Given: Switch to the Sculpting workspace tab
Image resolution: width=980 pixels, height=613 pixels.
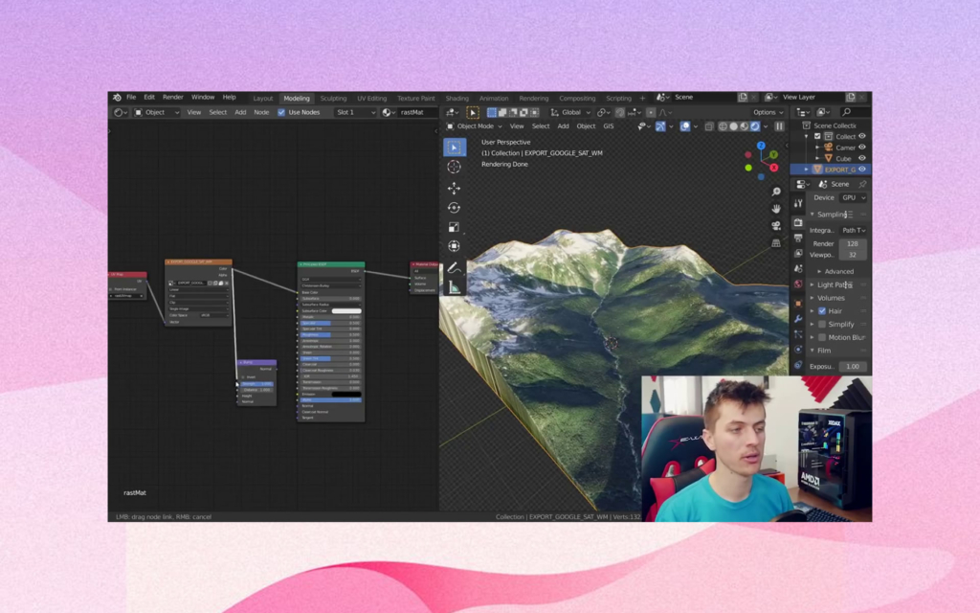Looking at the screenshot, I should coord(333,98).
